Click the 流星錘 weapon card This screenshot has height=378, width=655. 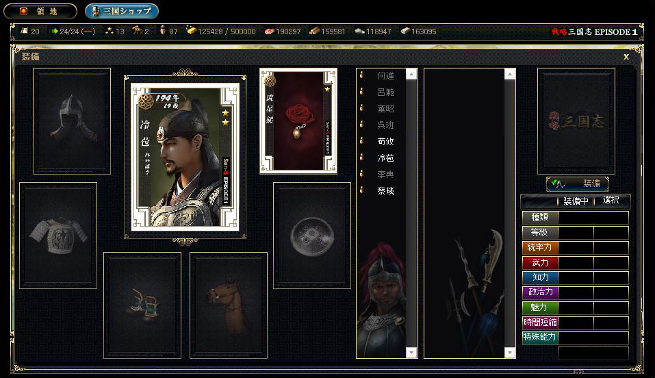pyautogui.click(x=298, y=121)
